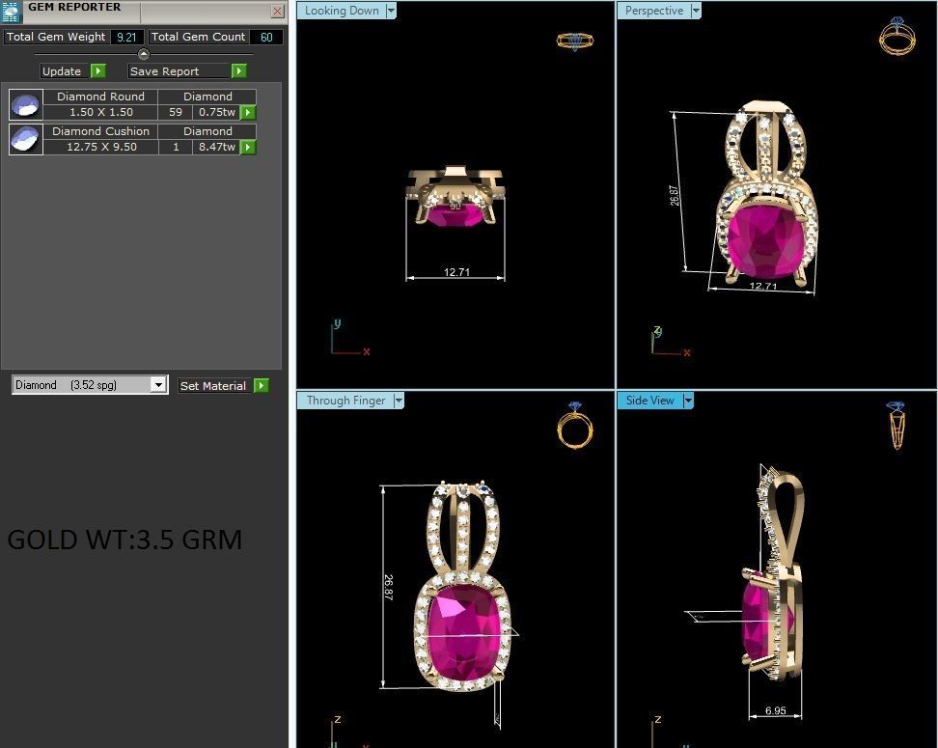Click the Update button

click(66, 71)
